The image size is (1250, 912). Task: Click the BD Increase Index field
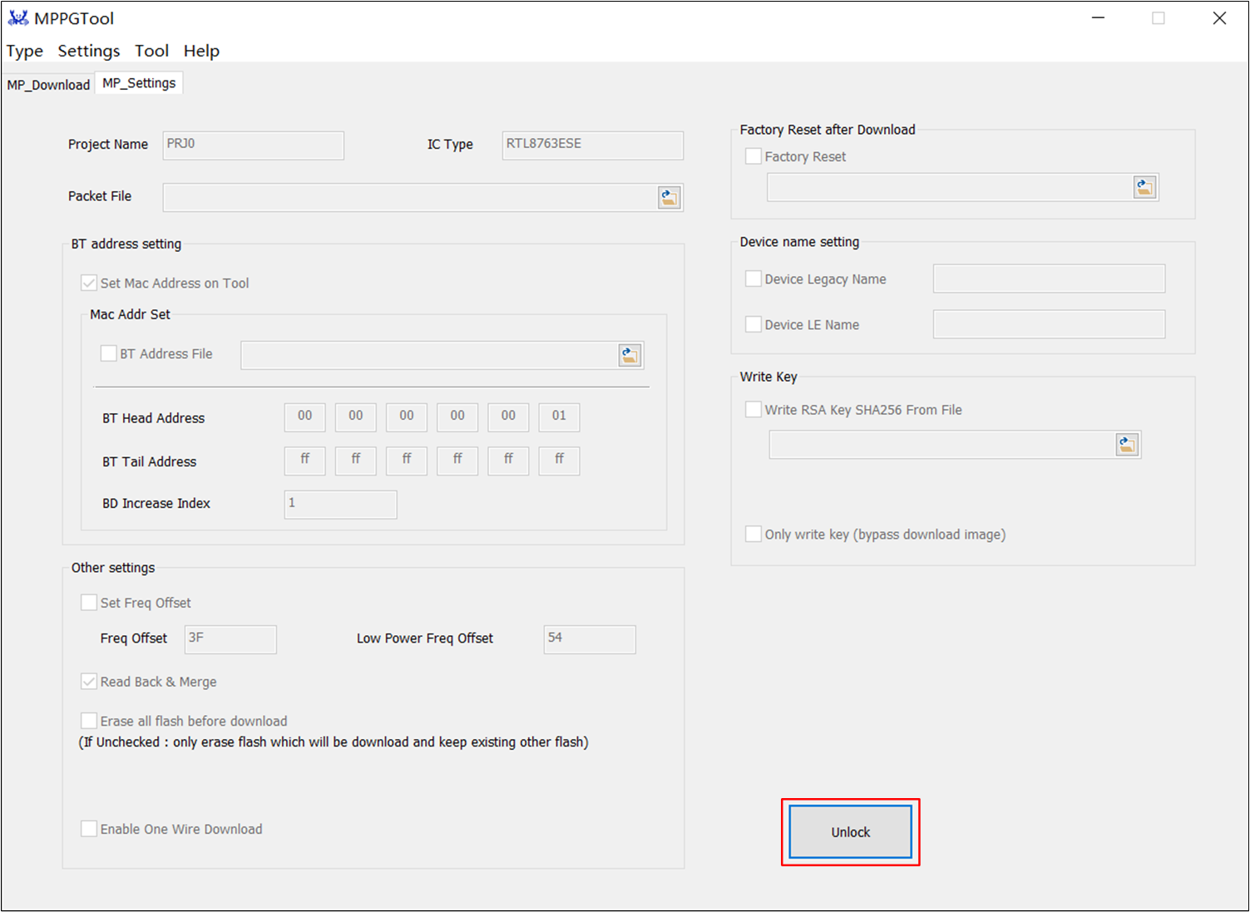point(340,505)
